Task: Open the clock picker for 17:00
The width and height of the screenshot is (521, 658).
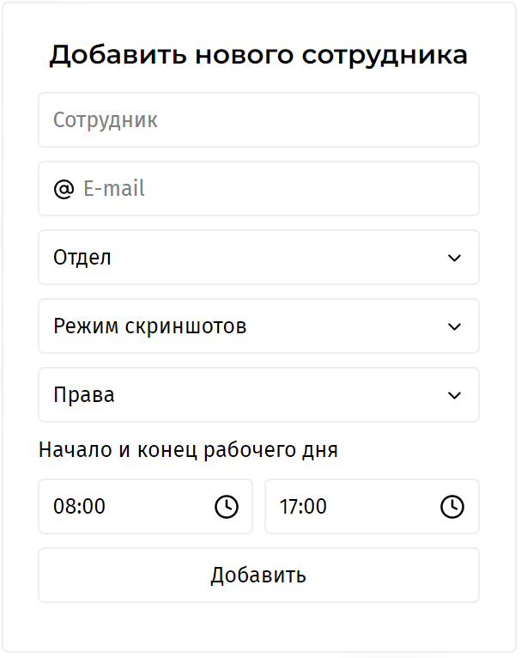Action: 452,507
